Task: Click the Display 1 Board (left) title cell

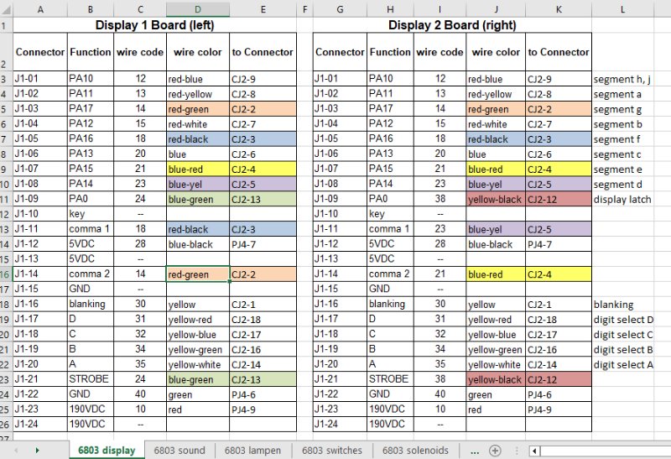Action: click(154, 25)
